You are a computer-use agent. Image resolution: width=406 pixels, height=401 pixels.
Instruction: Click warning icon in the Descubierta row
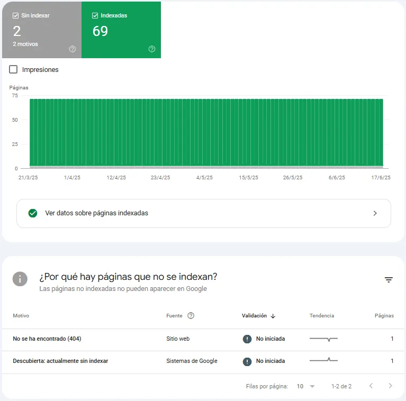[x=247, y=361]
